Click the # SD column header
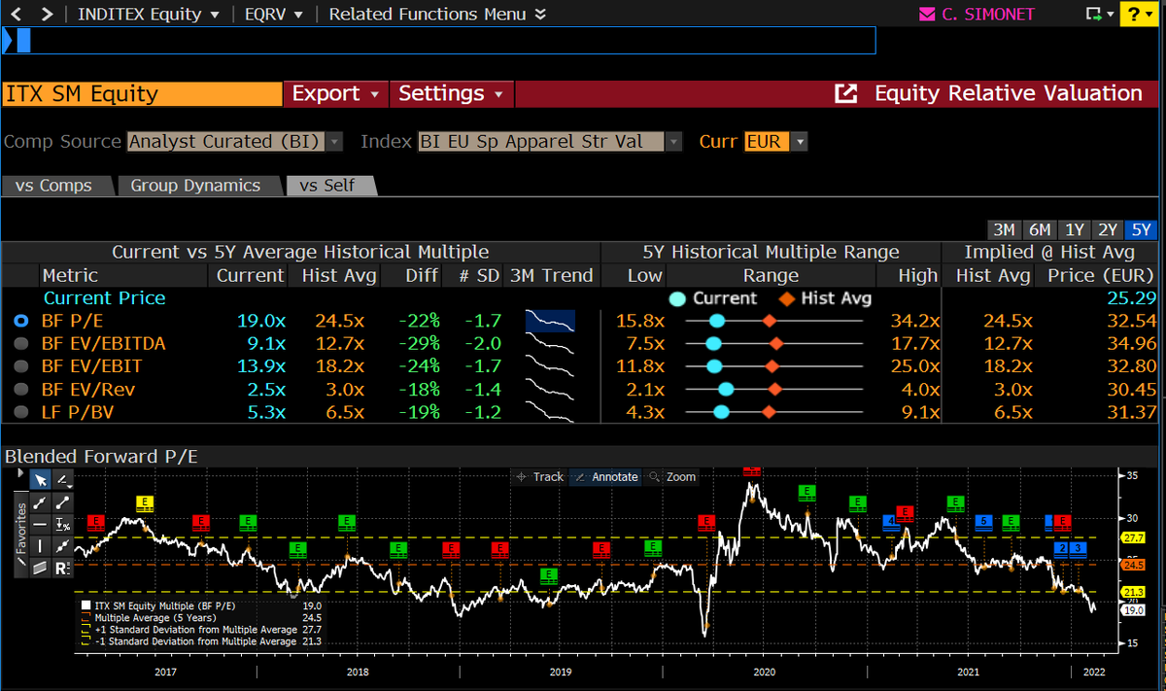This screenshot has height=691, width=1166. (x=478, y=275)
